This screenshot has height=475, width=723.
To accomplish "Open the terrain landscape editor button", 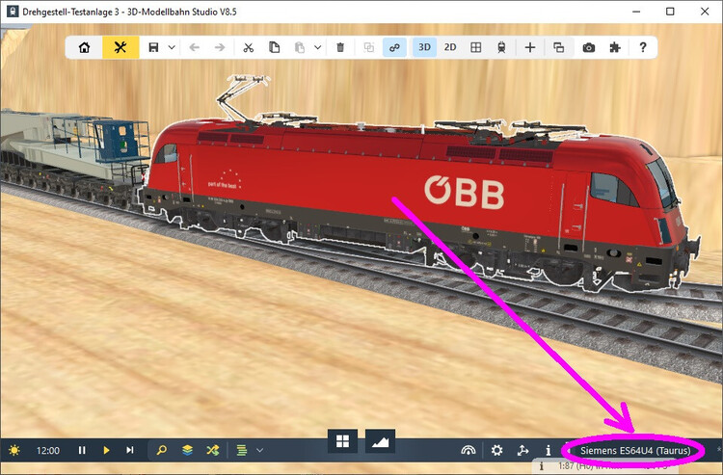I will point(380,441).
